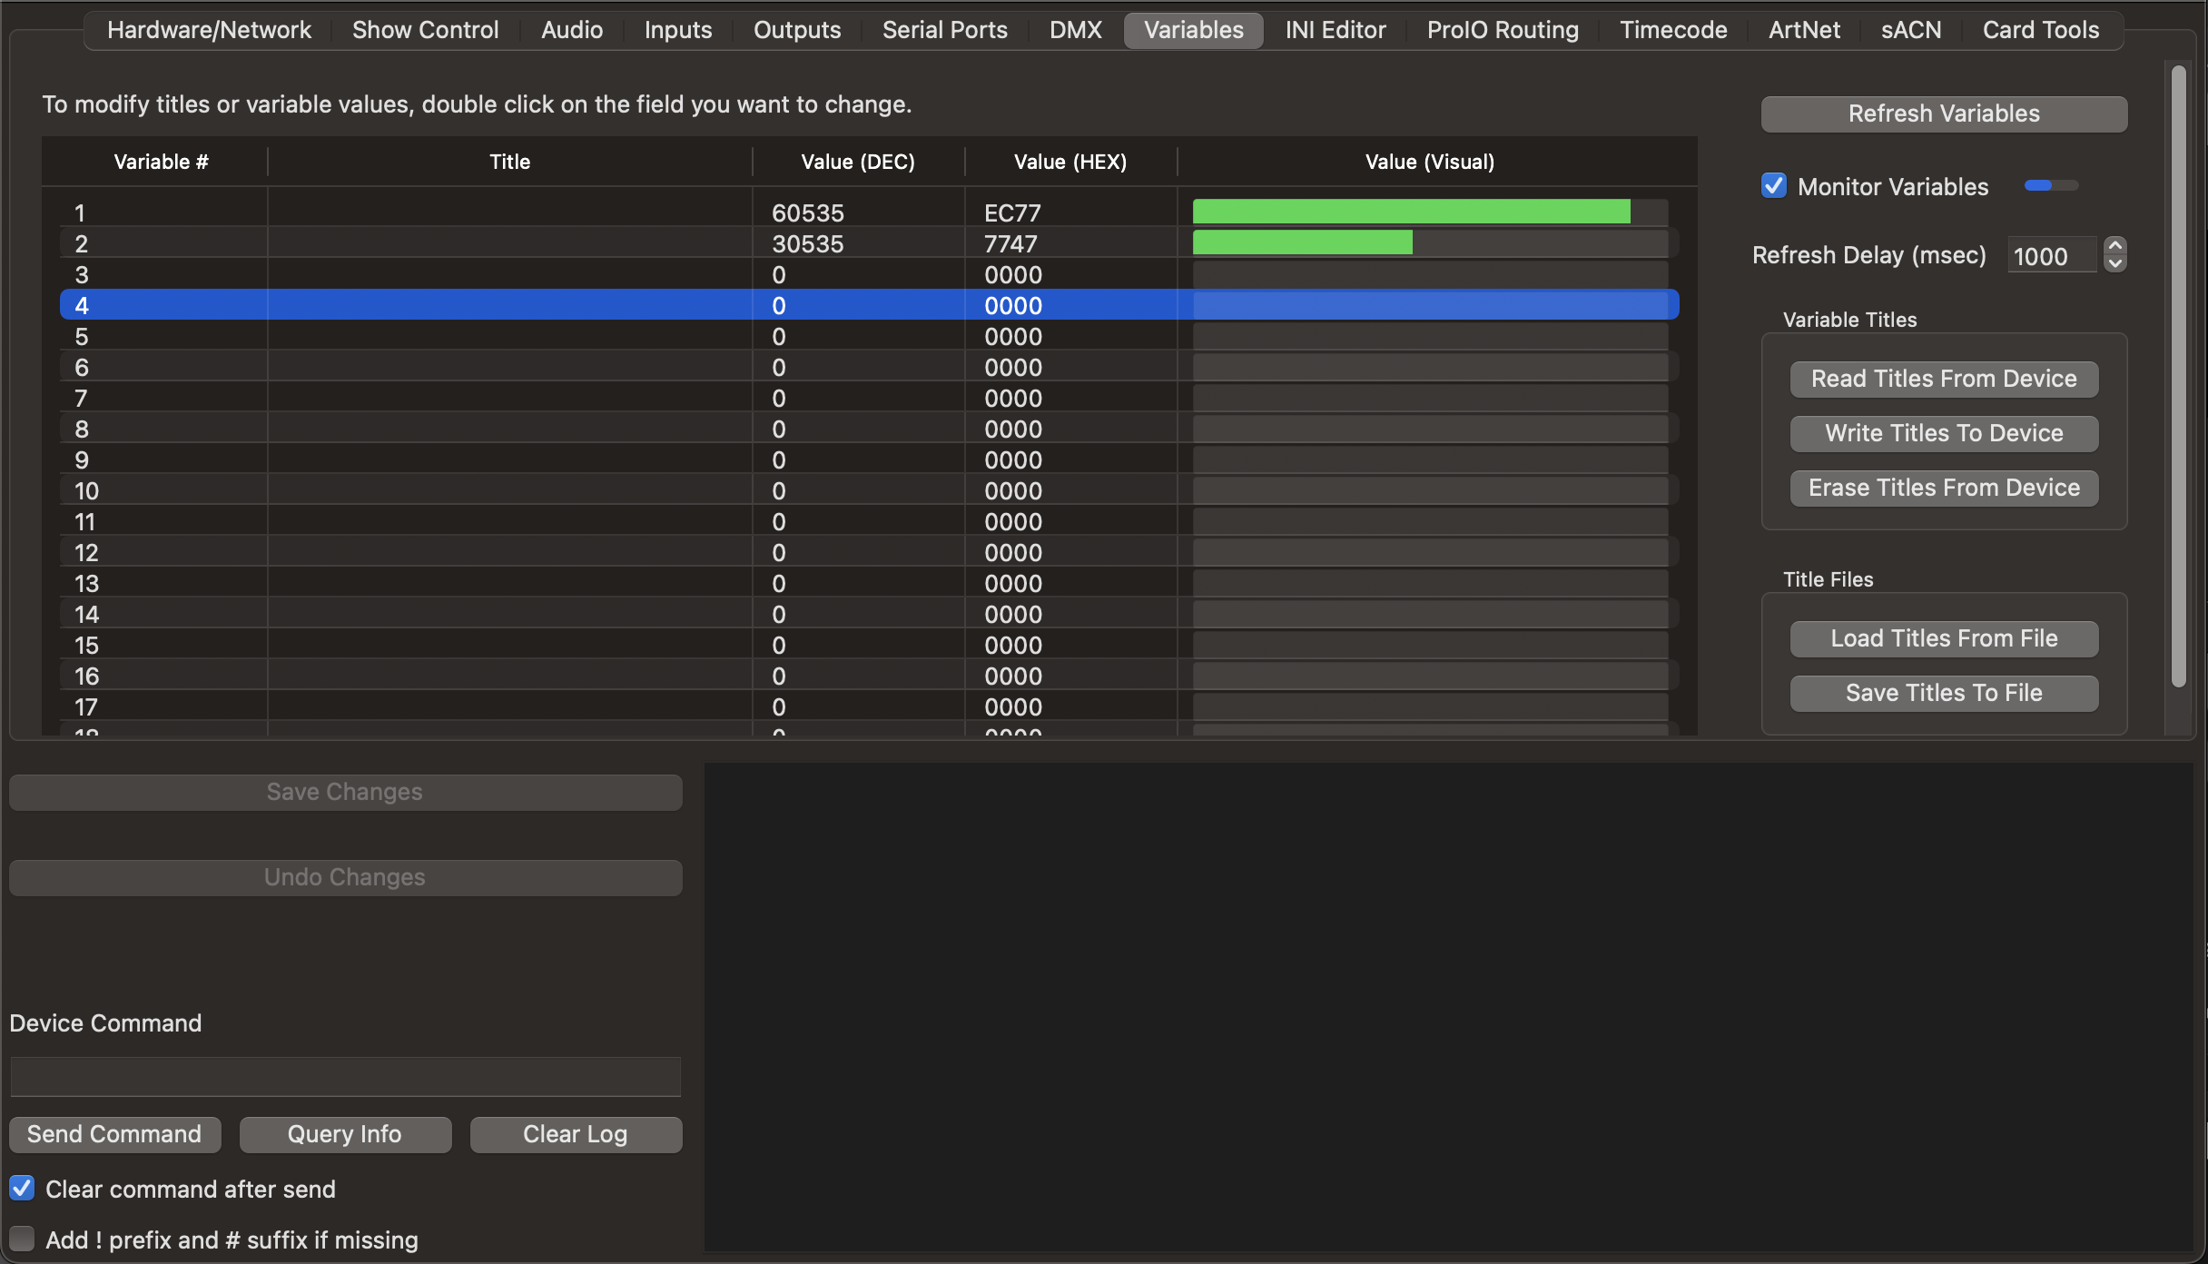Screen dimensions: 2208x1264
Task: Select the highlighted variable row 4
Action: pyautogui.click(x=869, y=305)
